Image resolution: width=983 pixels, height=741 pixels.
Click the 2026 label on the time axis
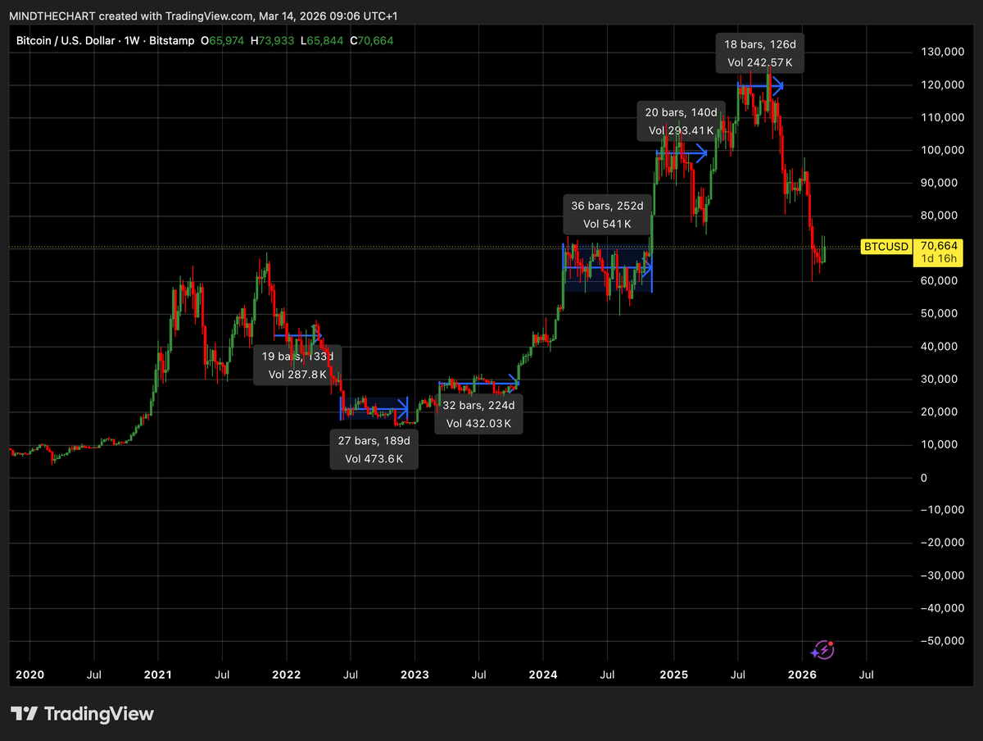coord(802,675)
